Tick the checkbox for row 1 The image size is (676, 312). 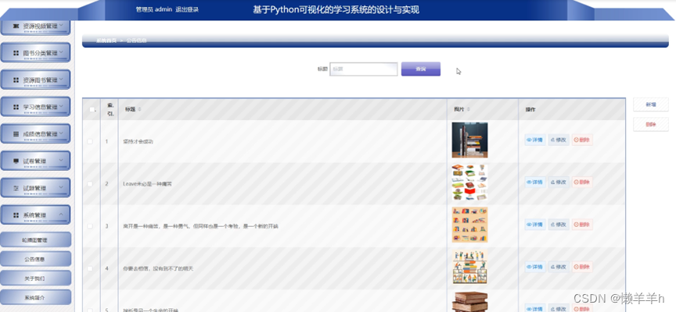90,141
